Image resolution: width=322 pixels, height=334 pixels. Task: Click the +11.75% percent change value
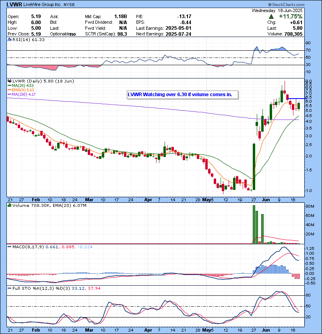tap(291, 16)
